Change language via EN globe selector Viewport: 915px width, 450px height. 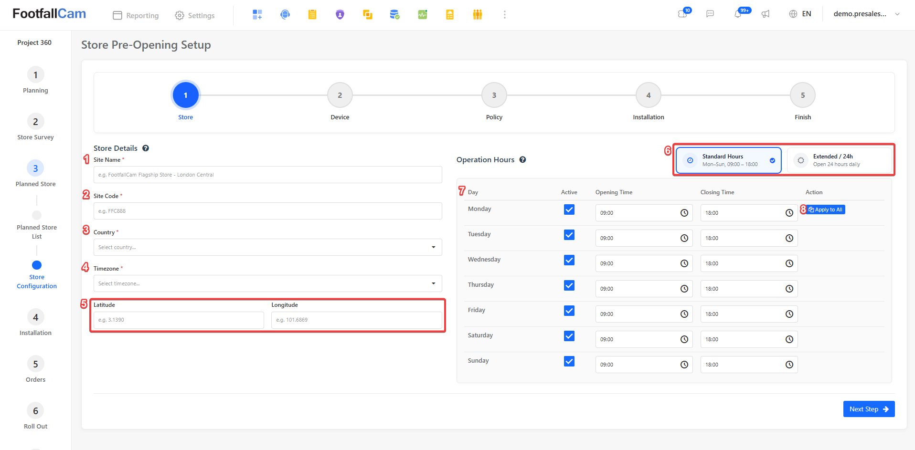[x=800, y=14]
